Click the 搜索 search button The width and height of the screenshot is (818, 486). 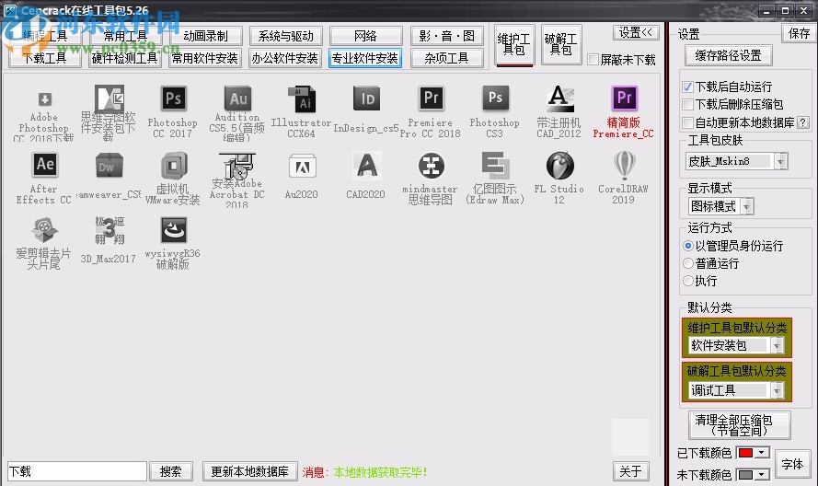[x=171, y=471]
